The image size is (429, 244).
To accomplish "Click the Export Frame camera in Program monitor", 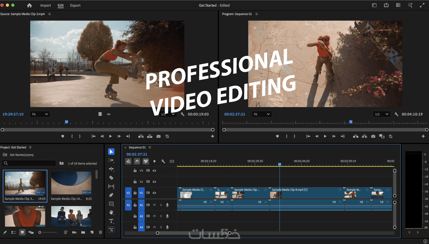I will pyautogui.click(x=373, y=136).
